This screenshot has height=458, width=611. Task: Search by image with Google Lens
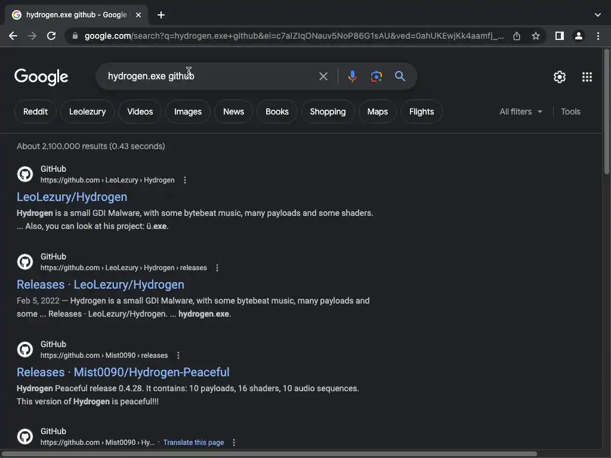tap(376, 76)
